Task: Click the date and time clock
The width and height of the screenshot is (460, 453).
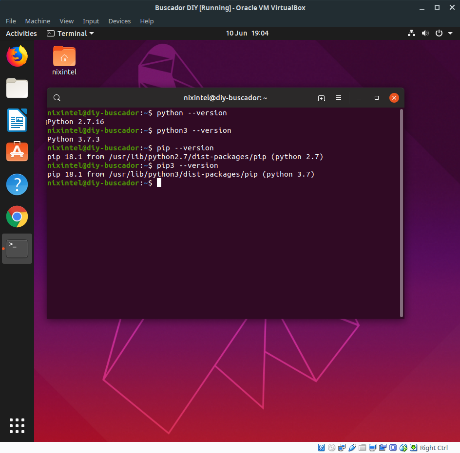Action: [x=247, y=33]
